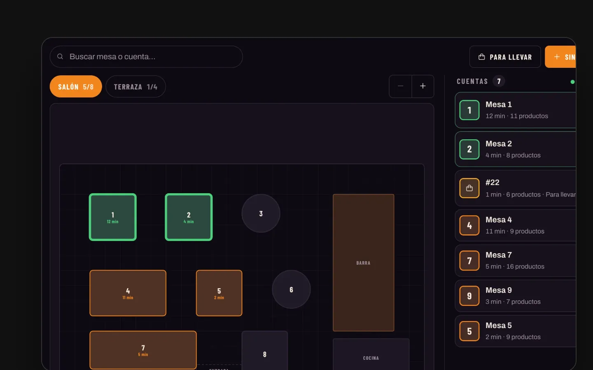Click number badge 1 in Cuentas list

[x=469, y=110]
